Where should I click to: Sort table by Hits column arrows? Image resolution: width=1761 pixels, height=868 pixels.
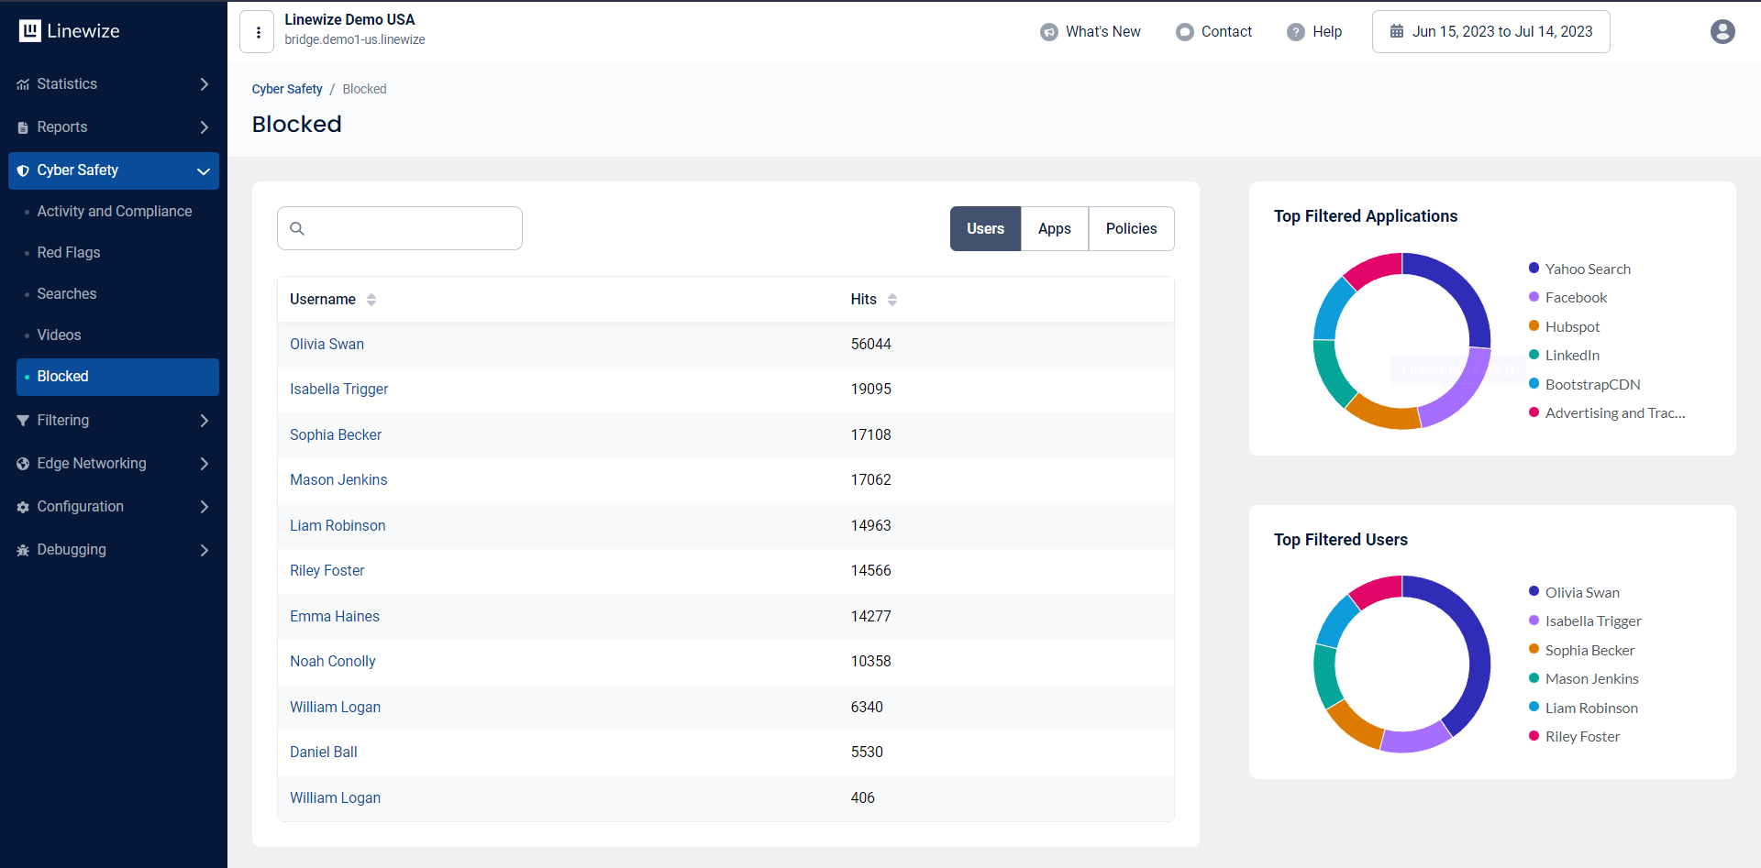tap(892, 300)
